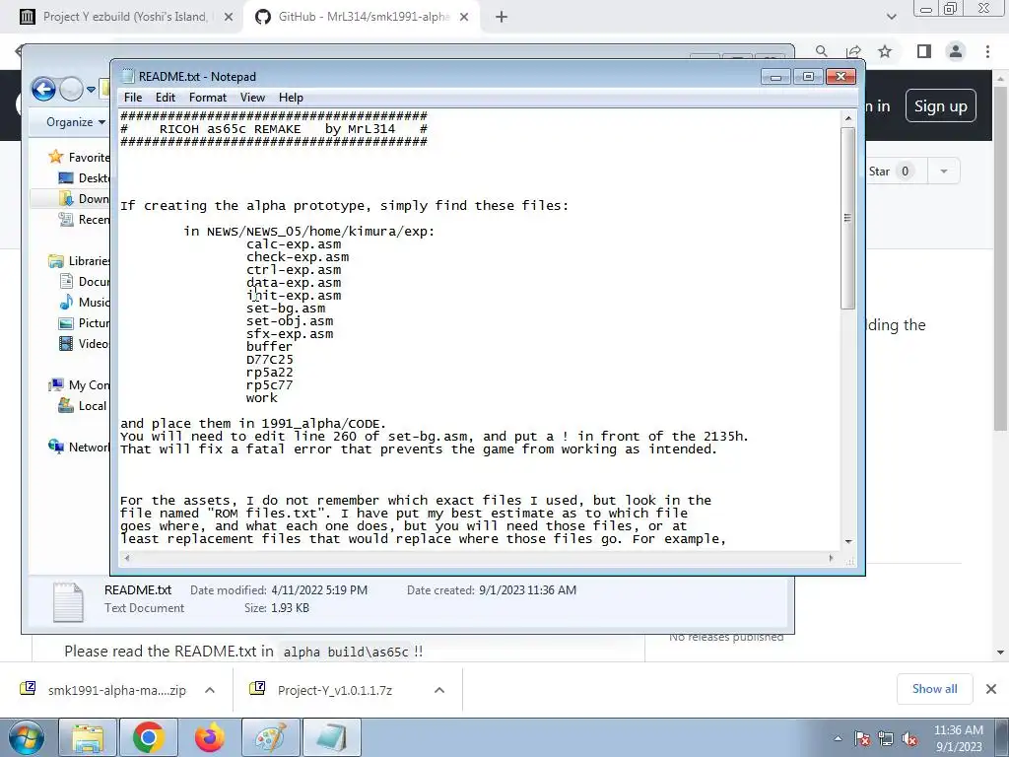This screenshot has width=1009, height=757.
Task: Expand options for smk1991-alpha zip download
Action: [x=209, y=690]
